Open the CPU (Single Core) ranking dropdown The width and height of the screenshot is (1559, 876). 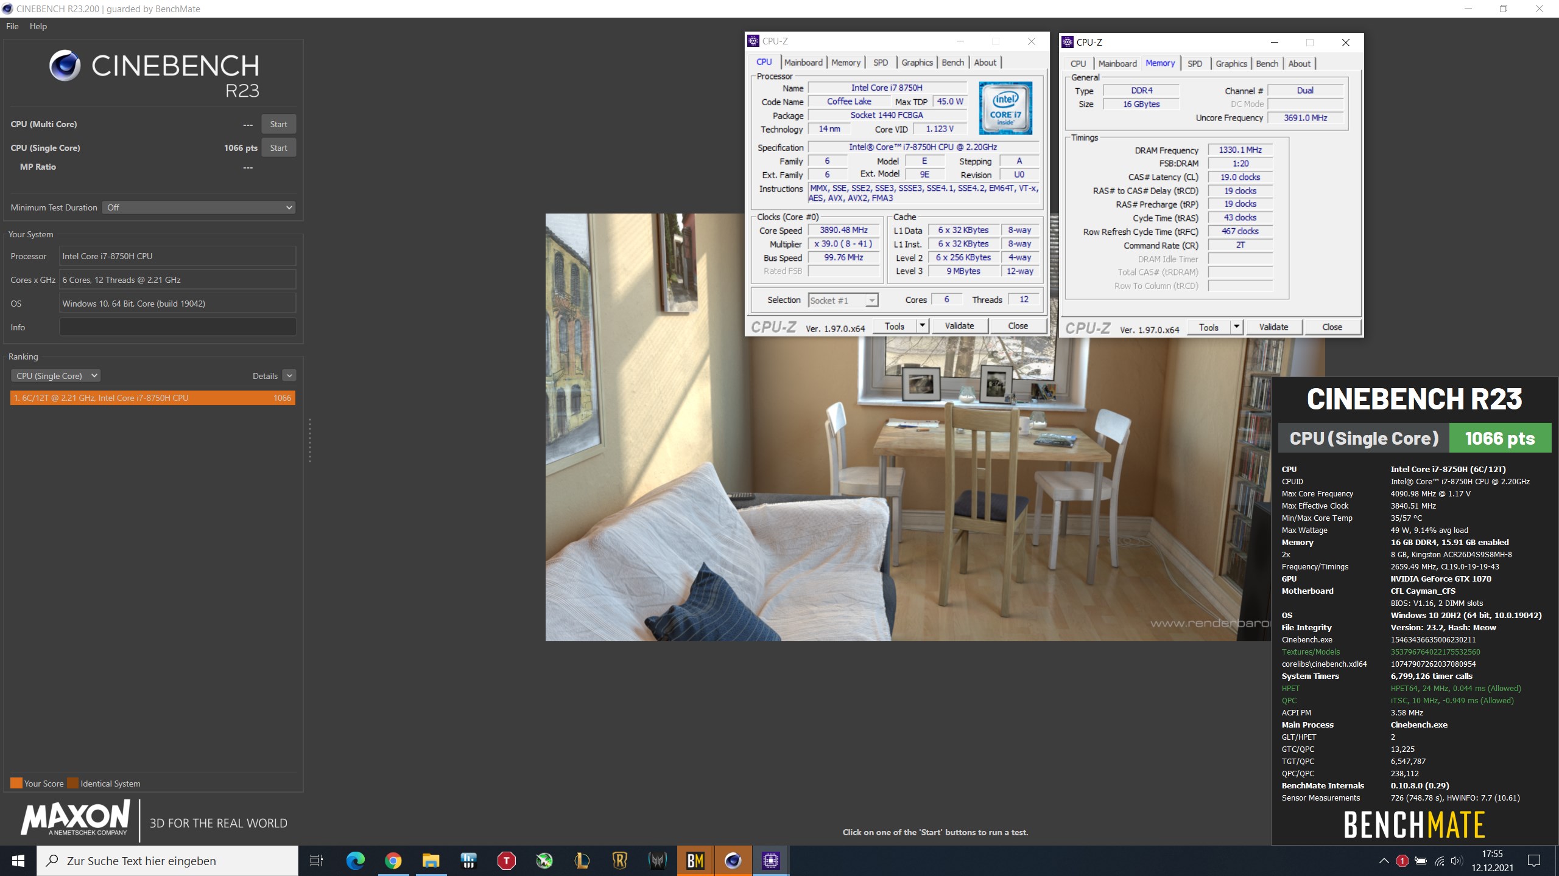[x=55, y=376]
